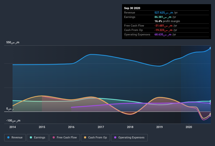This screenshot has height=146, width=215.
Task: Click the 2016 x-axis label
Action: [x=71, y=127]
